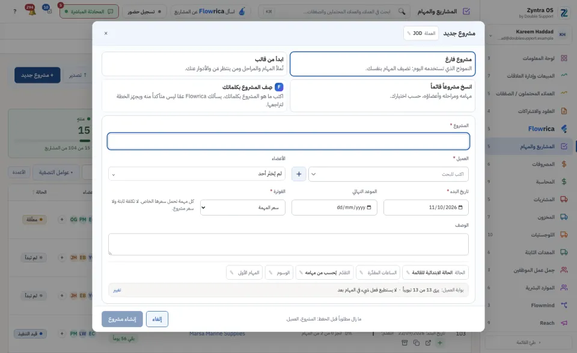Open the calendar picker for الموعد النهائي
Screen dimensions: 577x353
(369, 207)
